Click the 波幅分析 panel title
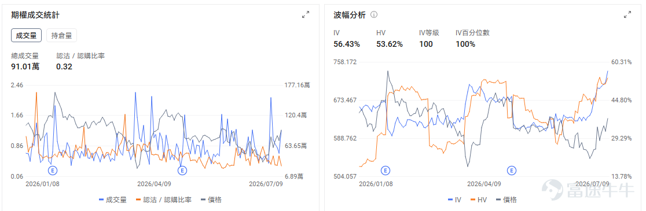The image size is (646, 211). [x=350, y=15]
